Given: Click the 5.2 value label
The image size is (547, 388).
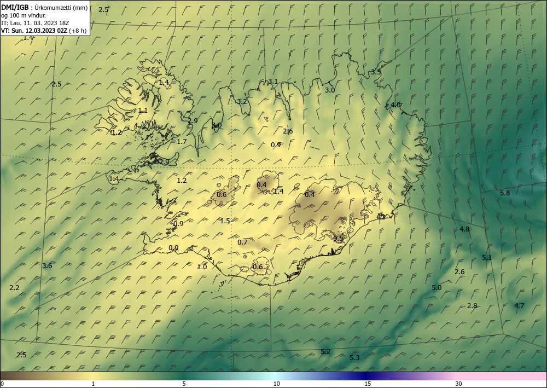Looking at the screenshot, I should point(325,352).
